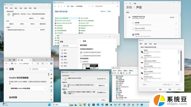Select second mail organization radio option

tap(81, 56)
